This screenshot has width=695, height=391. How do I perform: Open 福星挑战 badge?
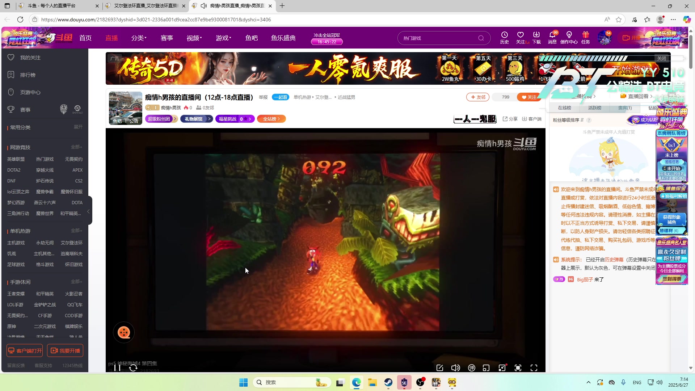pyautogui.click(x=235, y=119)
